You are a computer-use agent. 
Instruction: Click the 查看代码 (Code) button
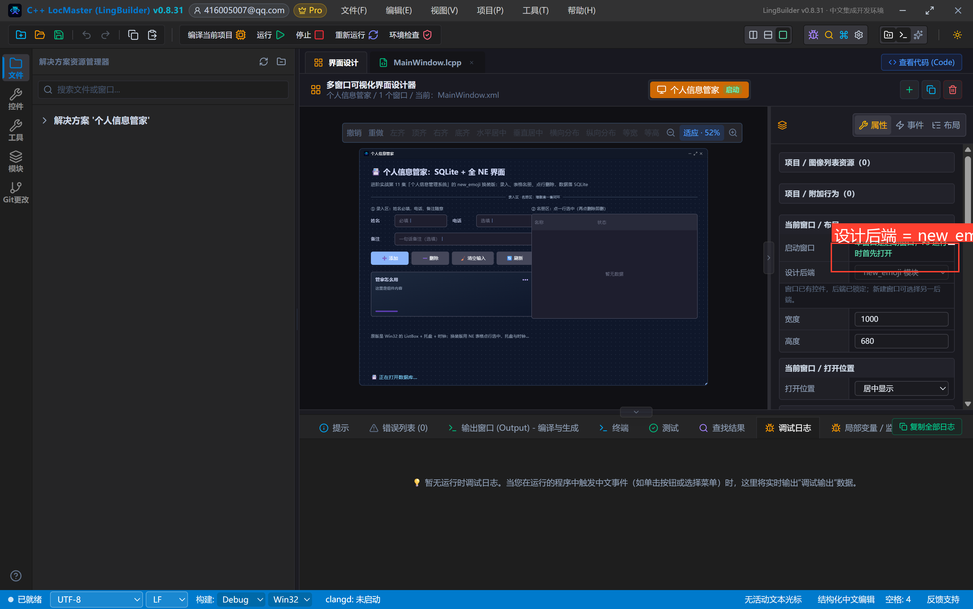pos(922,63)
